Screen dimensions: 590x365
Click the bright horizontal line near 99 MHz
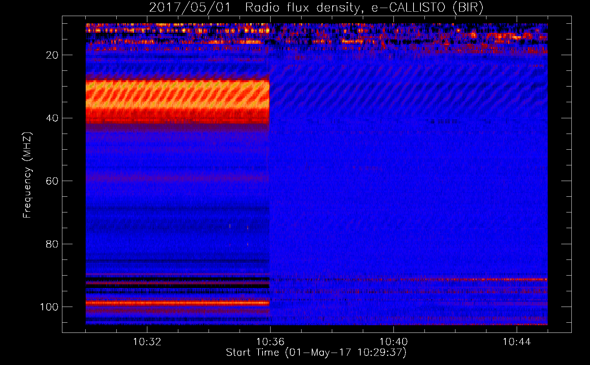[x=178, y=303]
